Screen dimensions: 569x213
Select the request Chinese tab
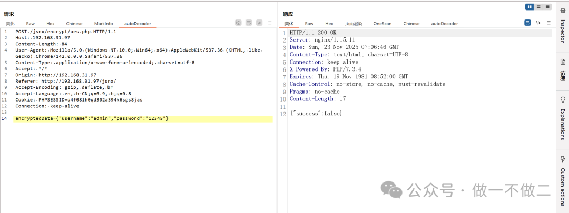74,24
